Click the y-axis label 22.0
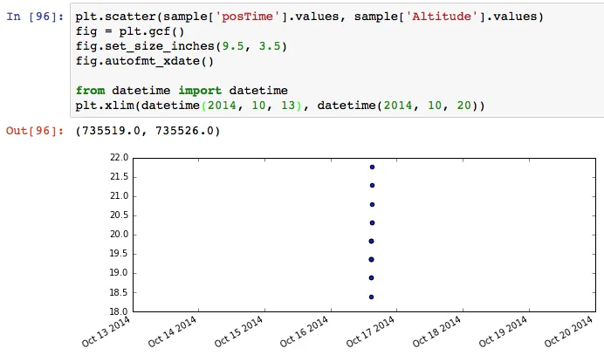 point(119,158)
